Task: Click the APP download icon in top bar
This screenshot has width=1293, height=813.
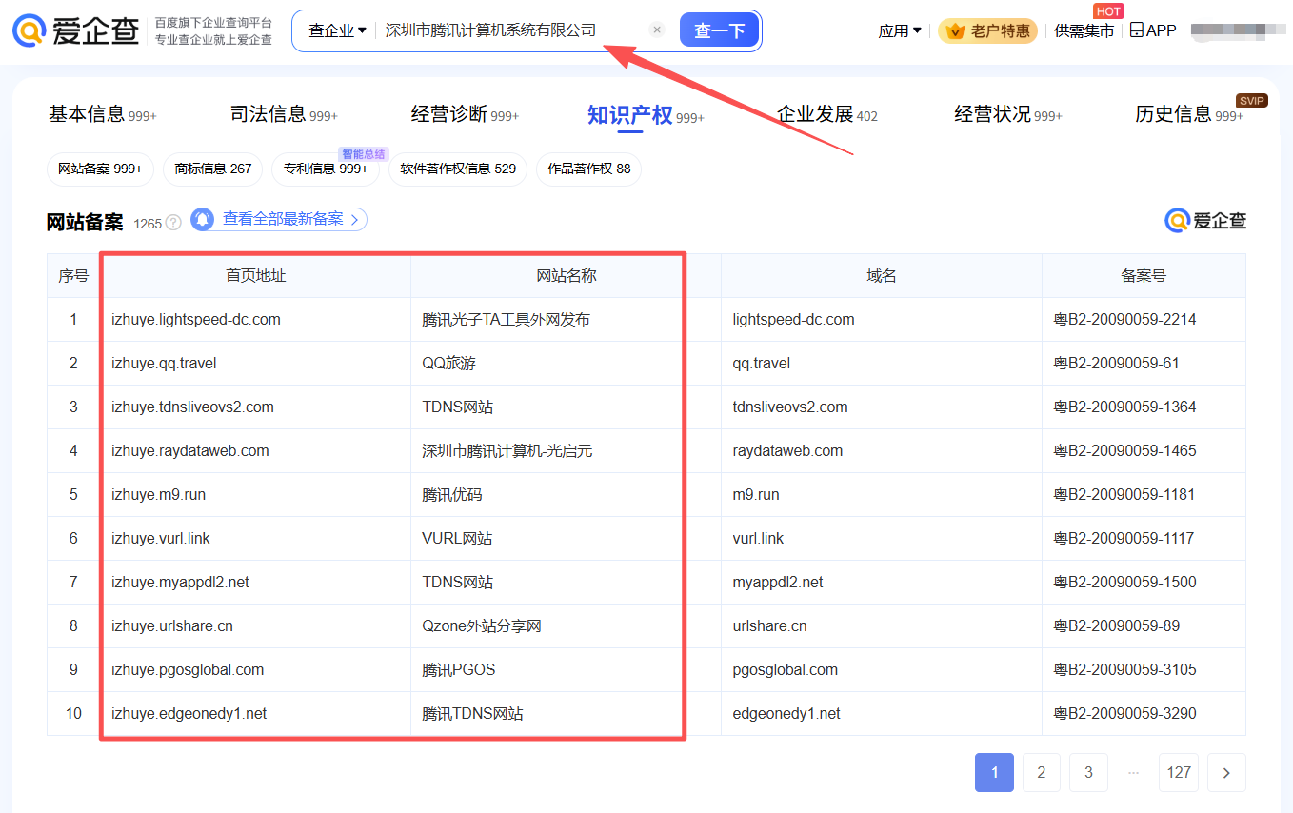Action: pyautogui.click(x=1135, y=30)
